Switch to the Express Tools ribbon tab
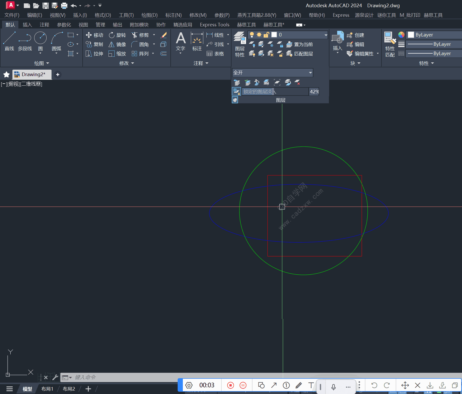This screenshot has width=462, height=394. [214, 25]
